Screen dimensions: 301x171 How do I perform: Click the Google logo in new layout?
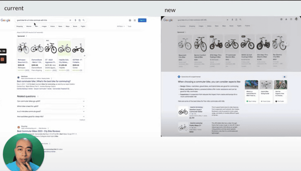tap(168, 20)
